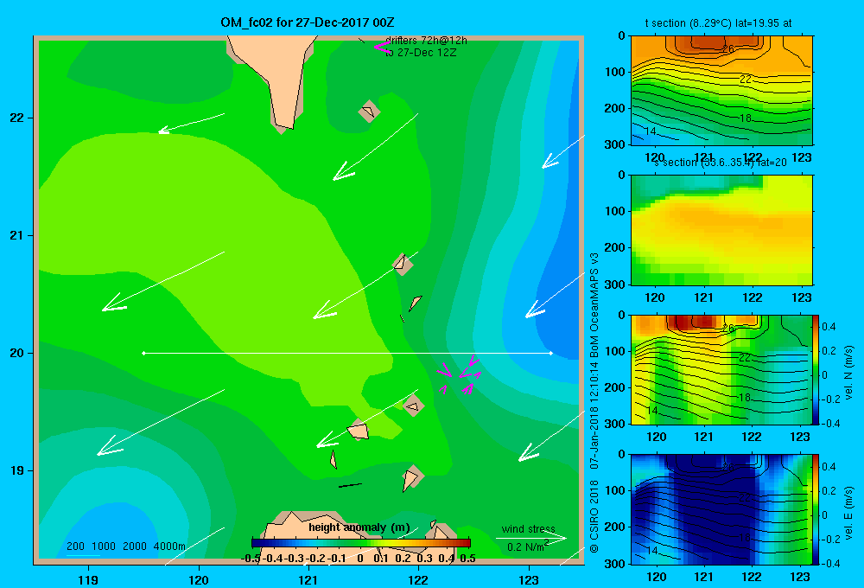
Task: Select the magenta drifter legend arrow
Action: pos(382,47)
